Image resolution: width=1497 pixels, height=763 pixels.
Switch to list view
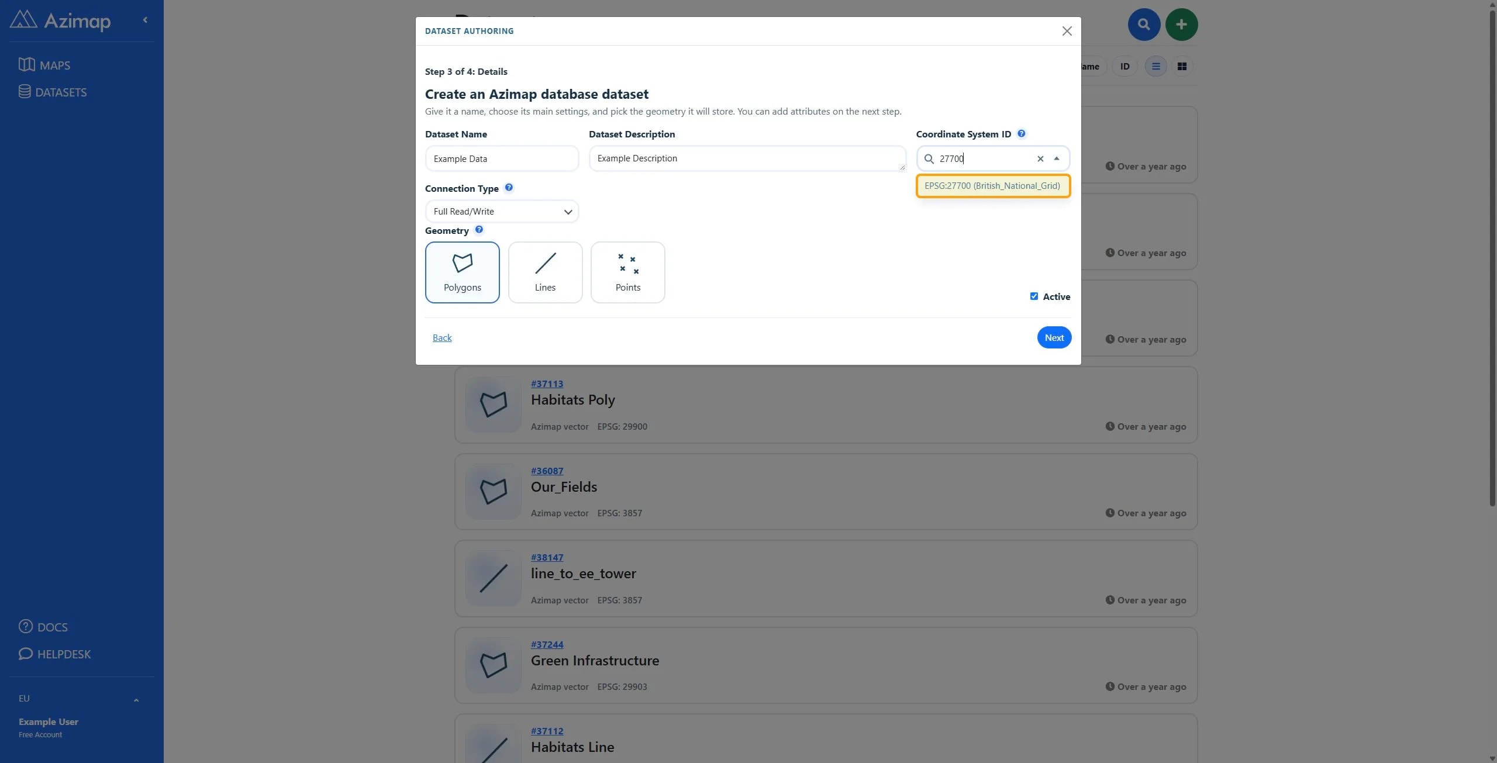tap(1155, 67)
